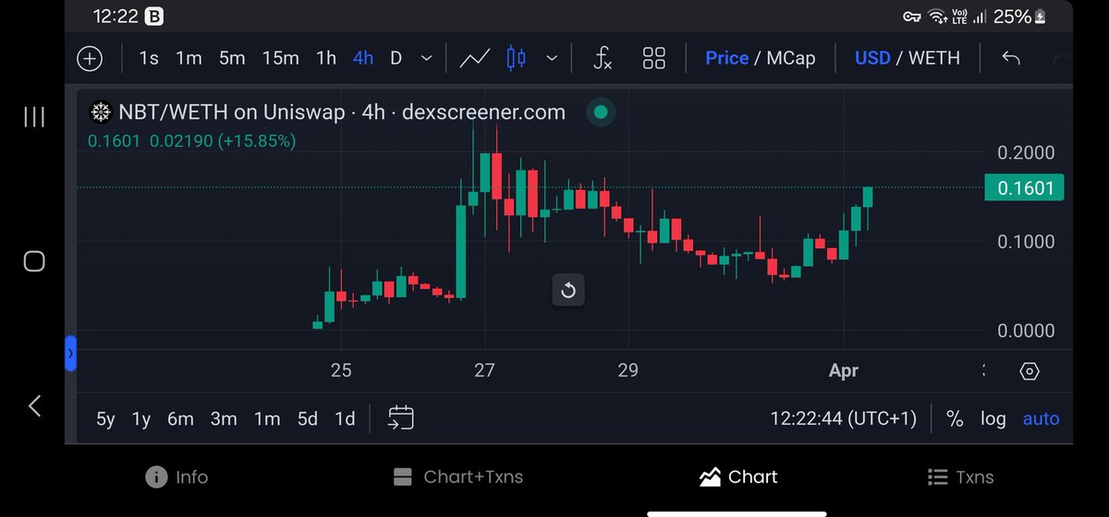
Task: Select the 1h timeframe
Action: [x=326, y=58]
